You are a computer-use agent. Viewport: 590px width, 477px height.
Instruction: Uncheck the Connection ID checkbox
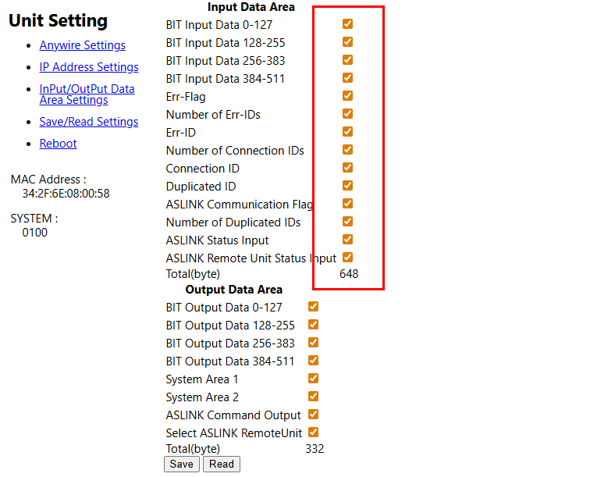[x=348, y=168]
